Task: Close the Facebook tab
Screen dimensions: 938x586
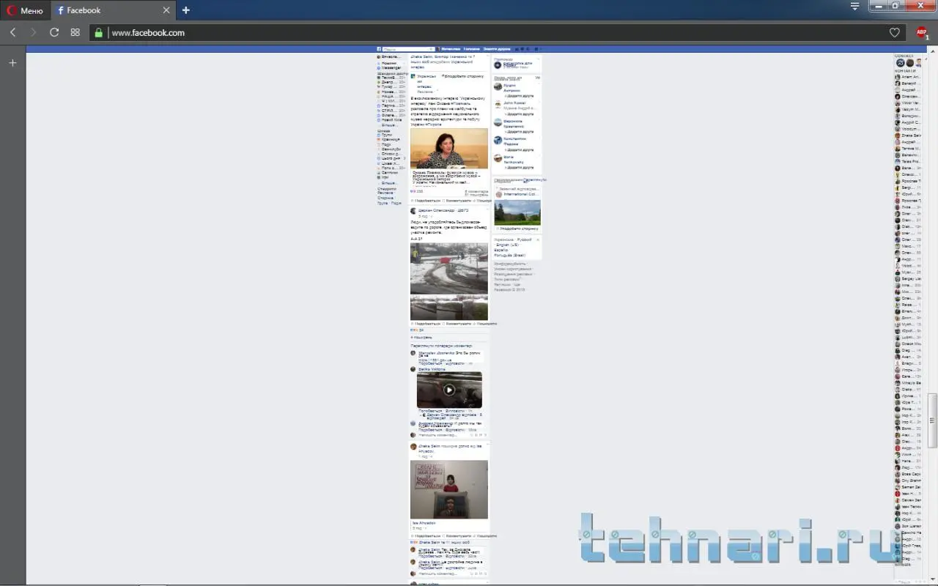Action: coord(166,10)
